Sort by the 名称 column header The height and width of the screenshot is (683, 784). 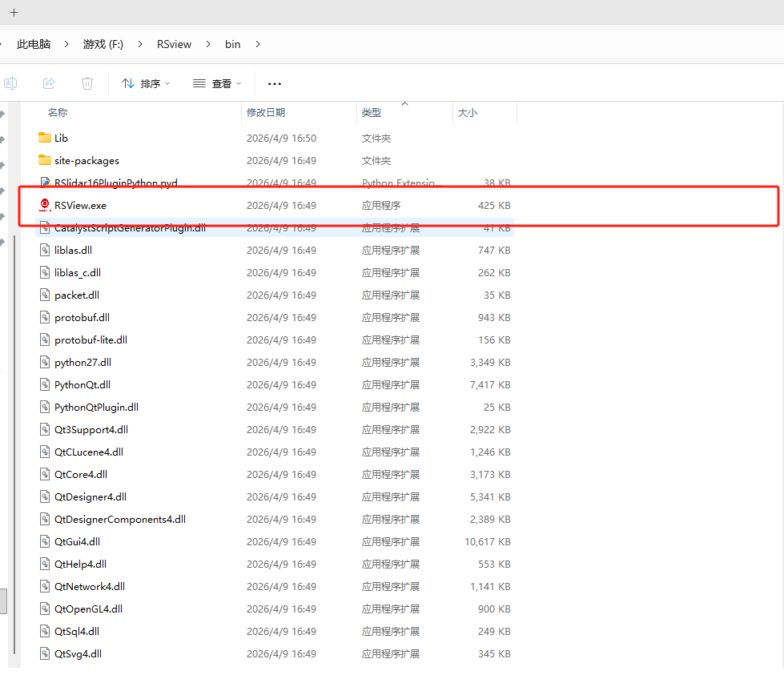[x=58, y=113]
